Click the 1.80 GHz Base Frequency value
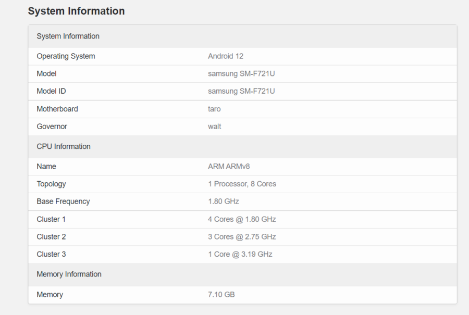 click(224, 201)
